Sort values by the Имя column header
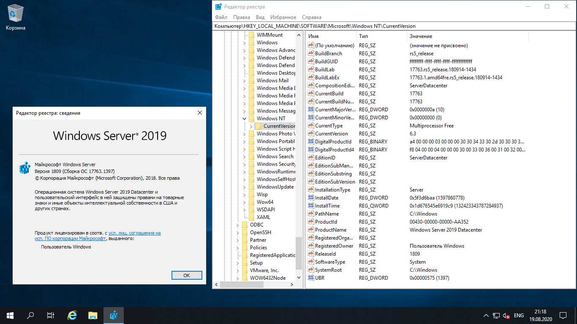 331,37
